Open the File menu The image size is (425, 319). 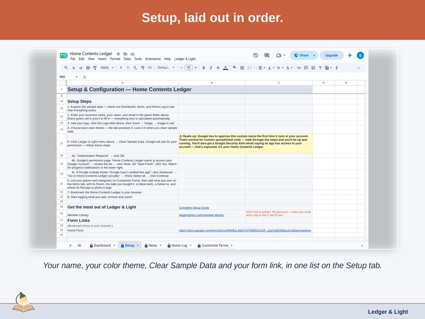(73, 59)
